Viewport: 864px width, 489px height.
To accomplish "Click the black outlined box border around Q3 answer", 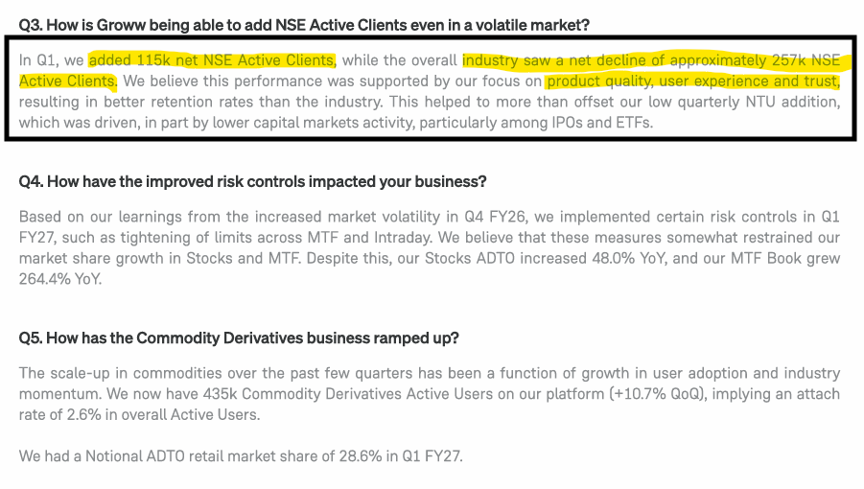I will (x=431, y=38).
